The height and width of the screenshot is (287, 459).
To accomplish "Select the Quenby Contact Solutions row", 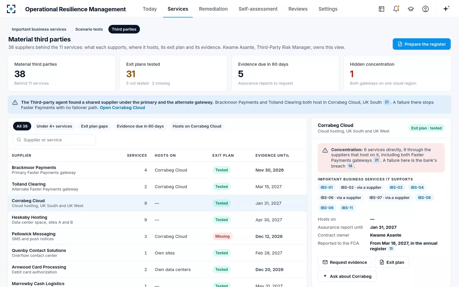I will tap(157, 253).
